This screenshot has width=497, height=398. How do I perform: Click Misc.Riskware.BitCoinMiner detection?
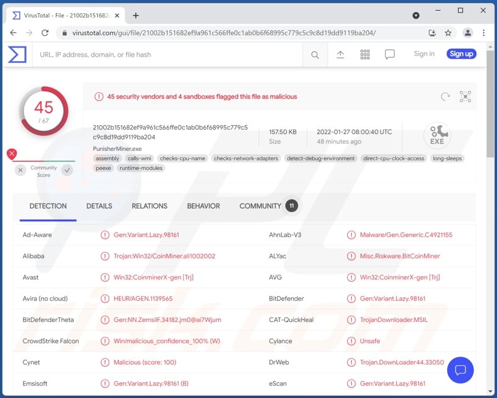[399, 256]
